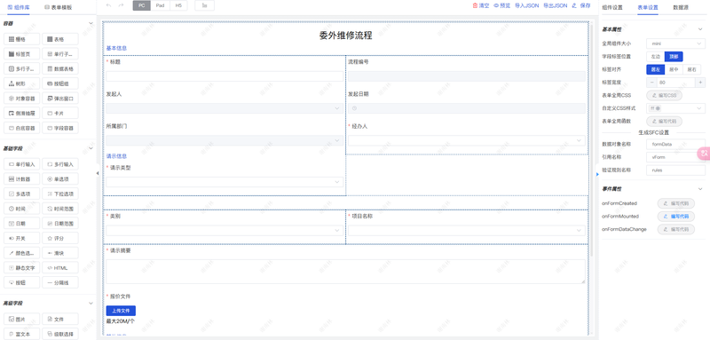Add a 栅格 grid container component

tap(21, 39)
